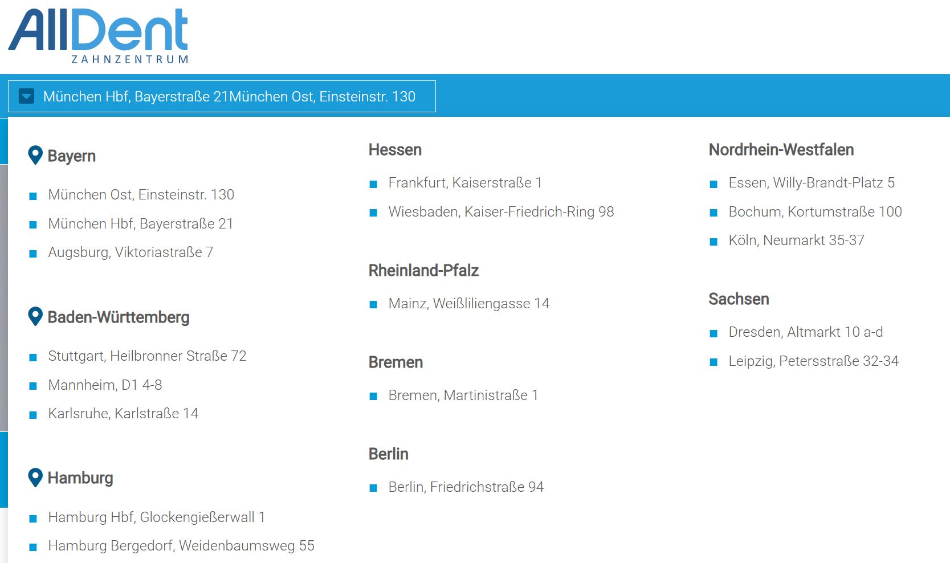Open Dresden, Altmarkt 10 a-d
The image size is (950, 563).
pyautogui.click(x=805, y=332)
